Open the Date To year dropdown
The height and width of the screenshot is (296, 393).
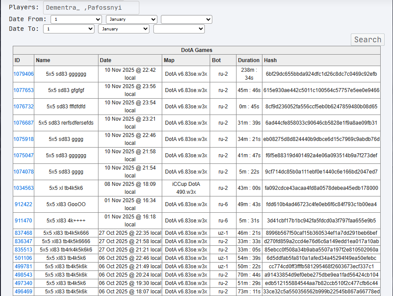tap(179, 29)
